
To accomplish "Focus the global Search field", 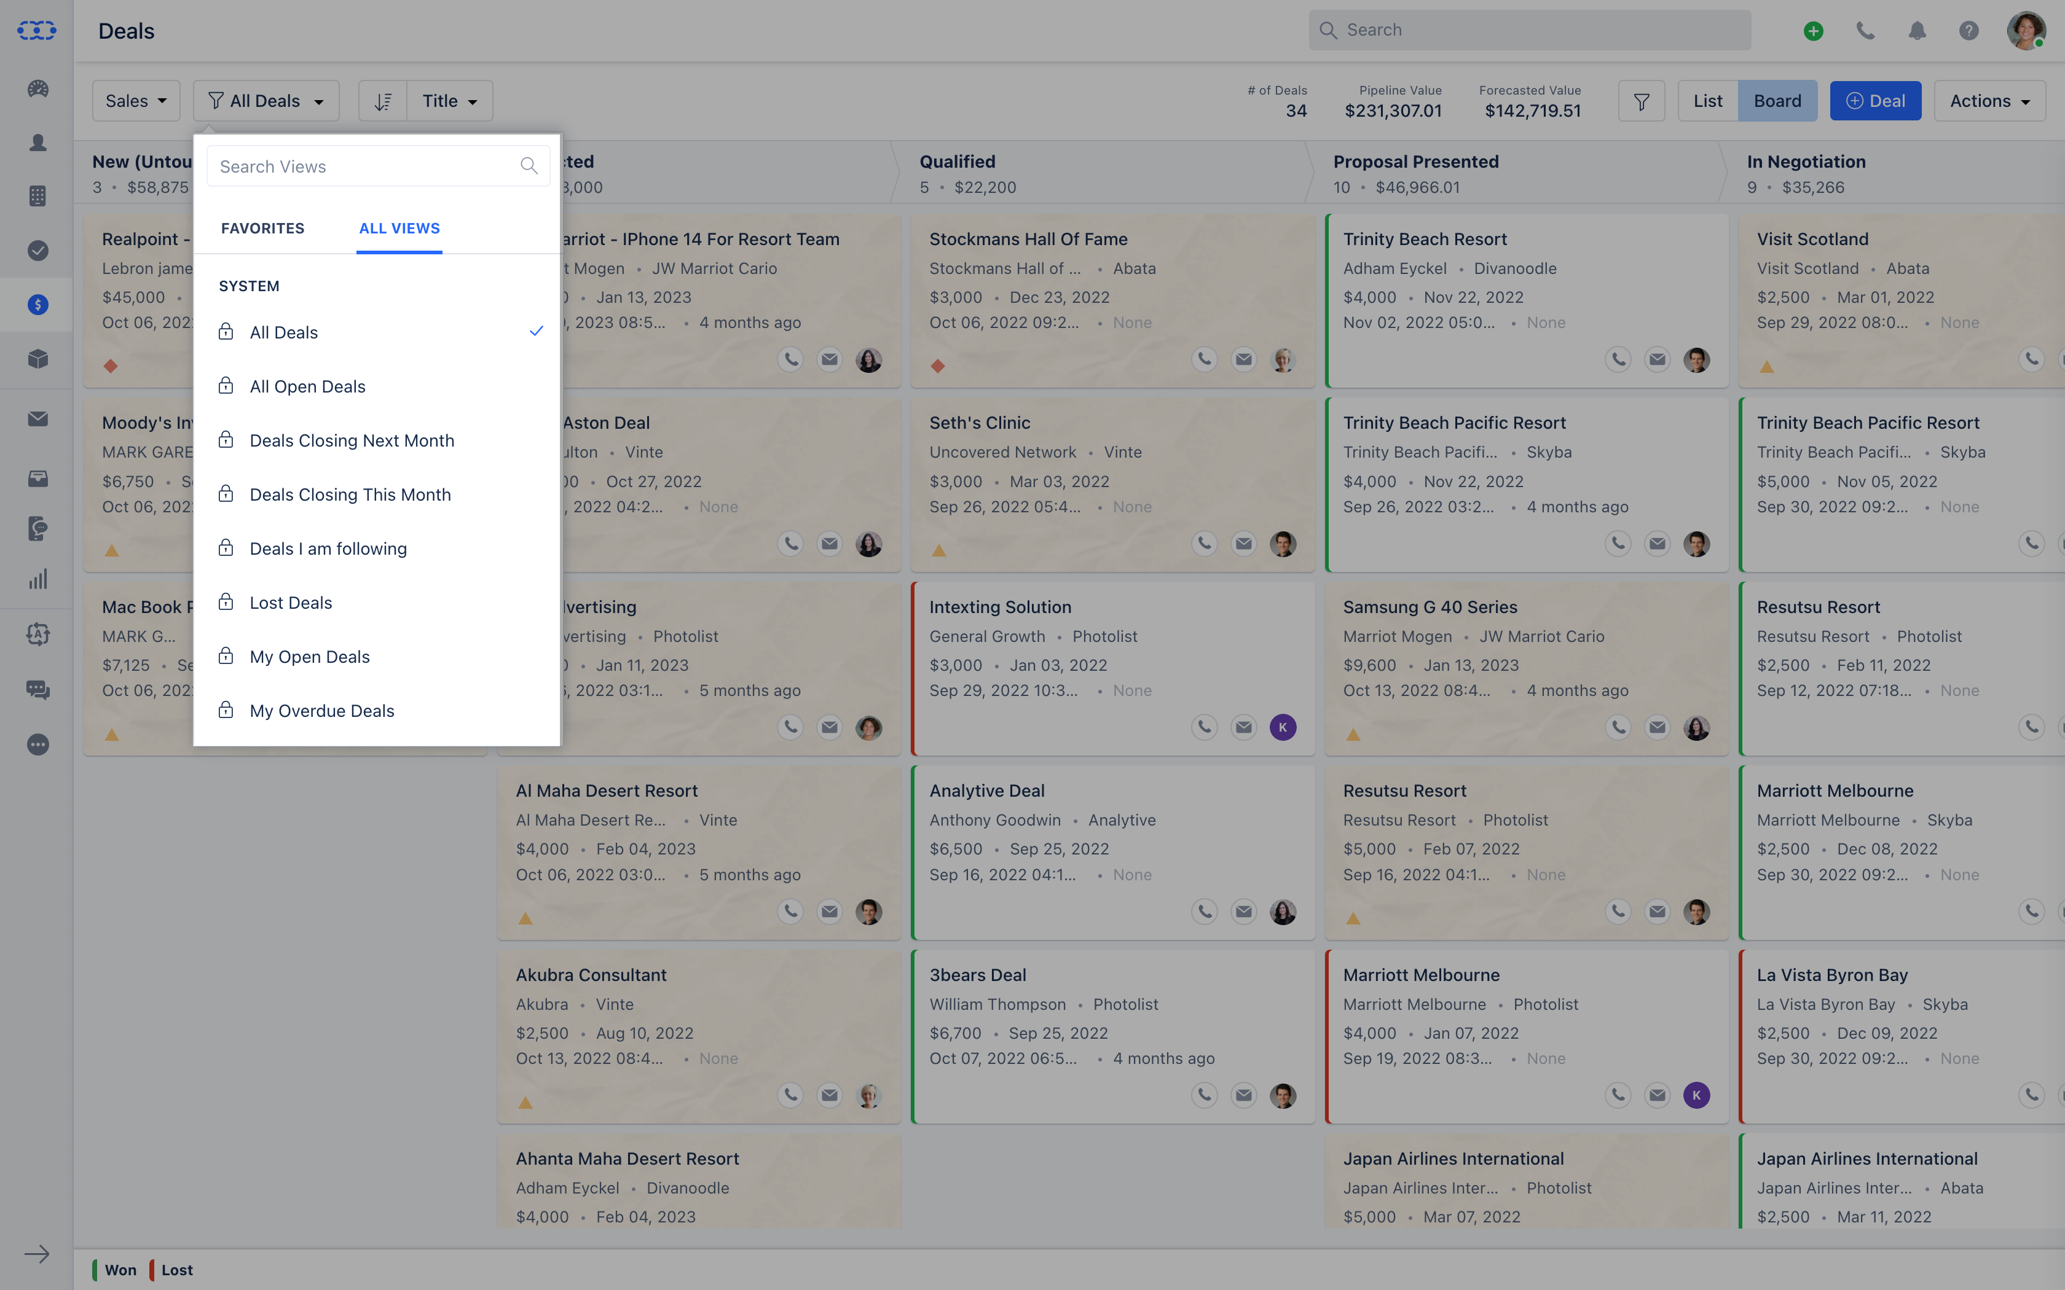I will (x=1529, y=30).
